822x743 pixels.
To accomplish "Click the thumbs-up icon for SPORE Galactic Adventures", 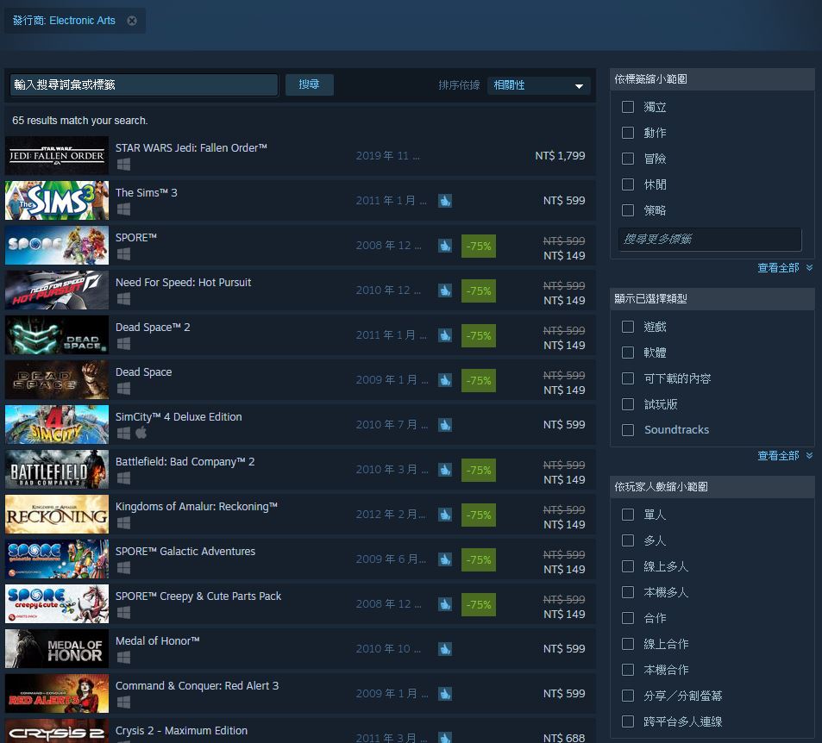I will [445, 559].
